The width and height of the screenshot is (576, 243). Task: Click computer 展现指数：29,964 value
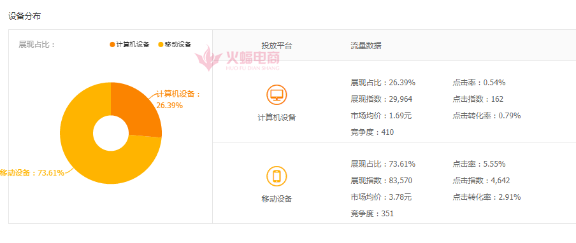point(381,99)
